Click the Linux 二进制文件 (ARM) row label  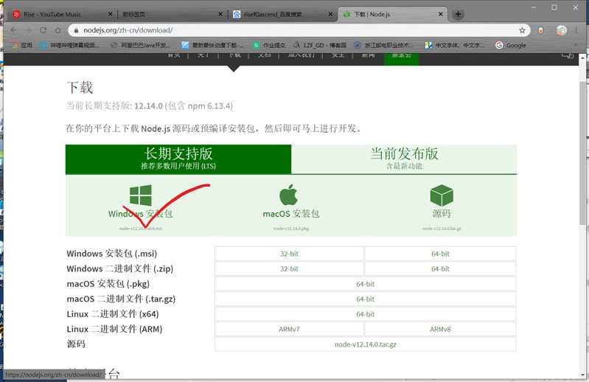click(114, 329)
